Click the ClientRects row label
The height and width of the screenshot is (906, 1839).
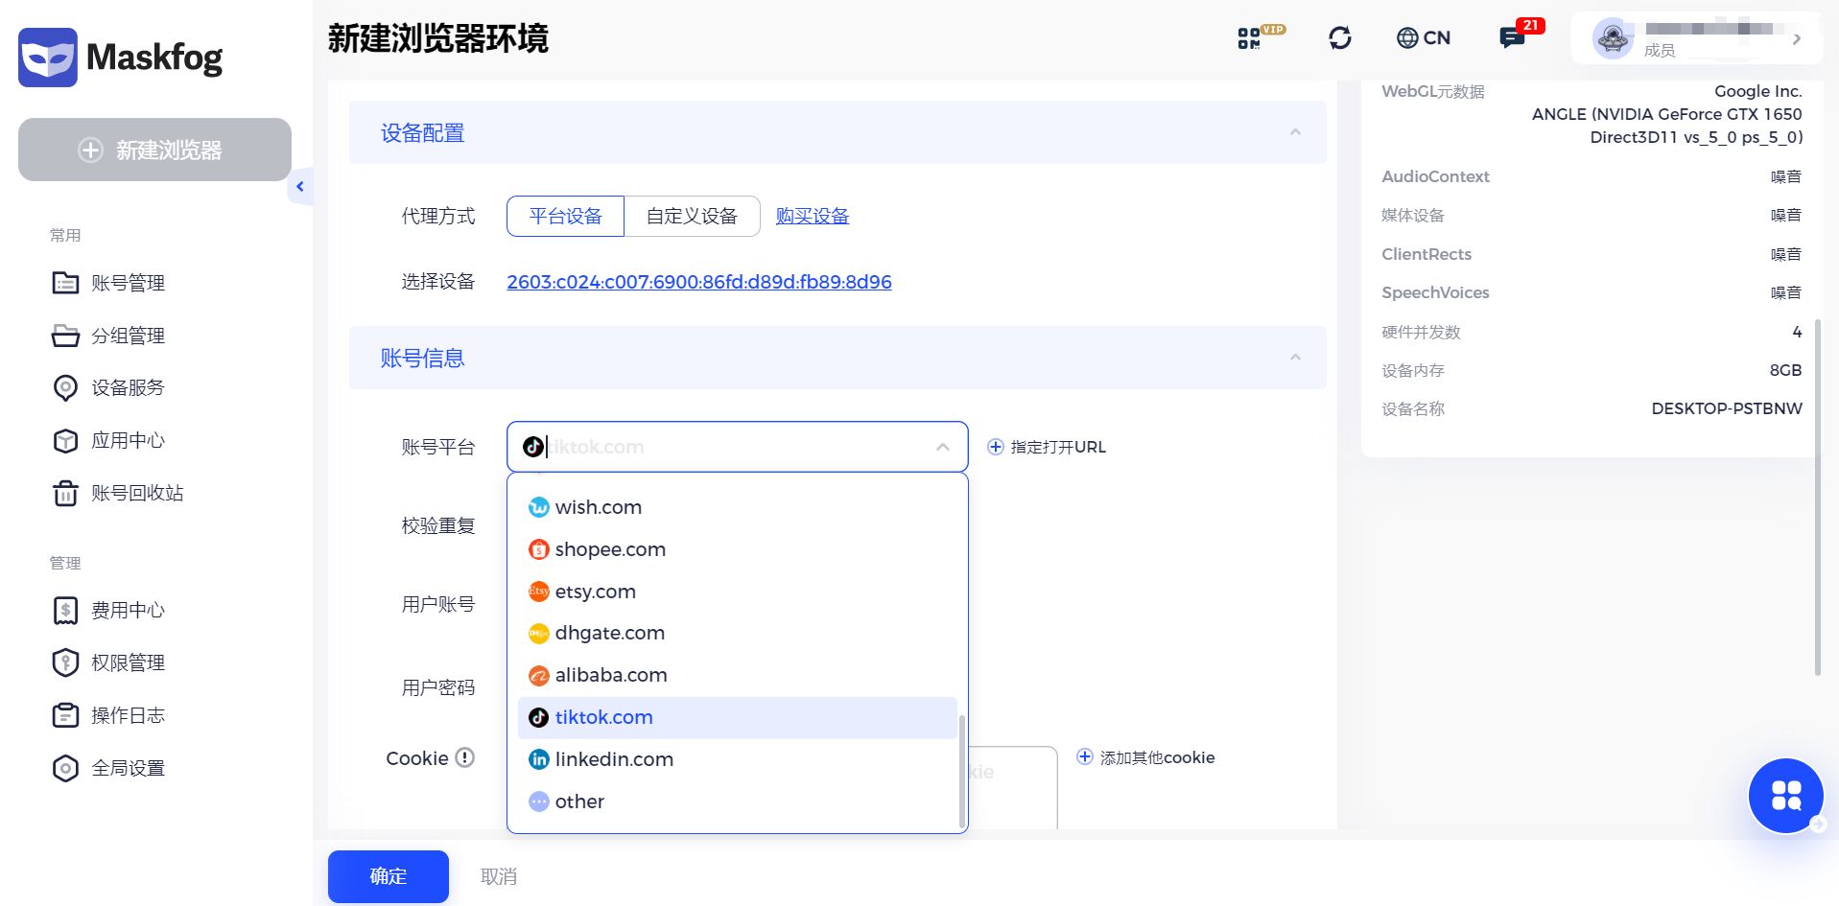(x=1426, y=254)
